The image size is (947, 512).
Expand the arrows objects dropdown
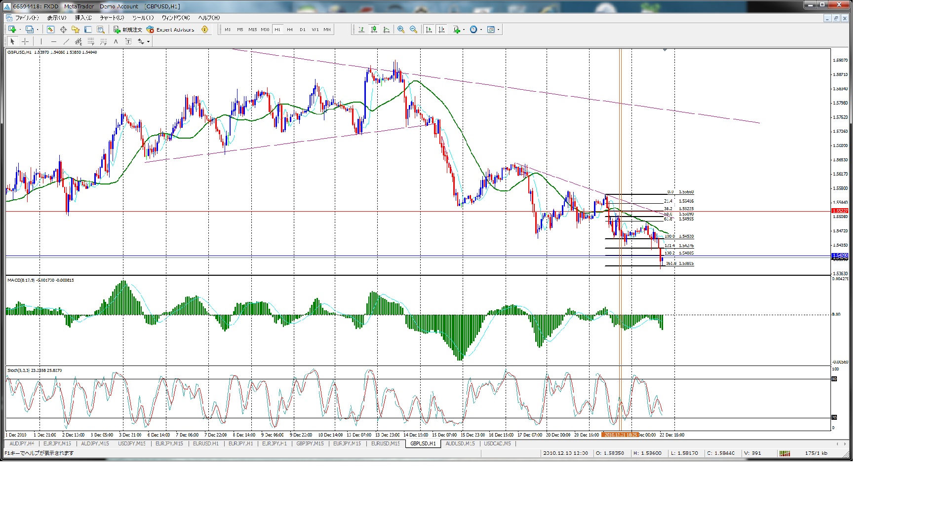(x=148, y=41)
